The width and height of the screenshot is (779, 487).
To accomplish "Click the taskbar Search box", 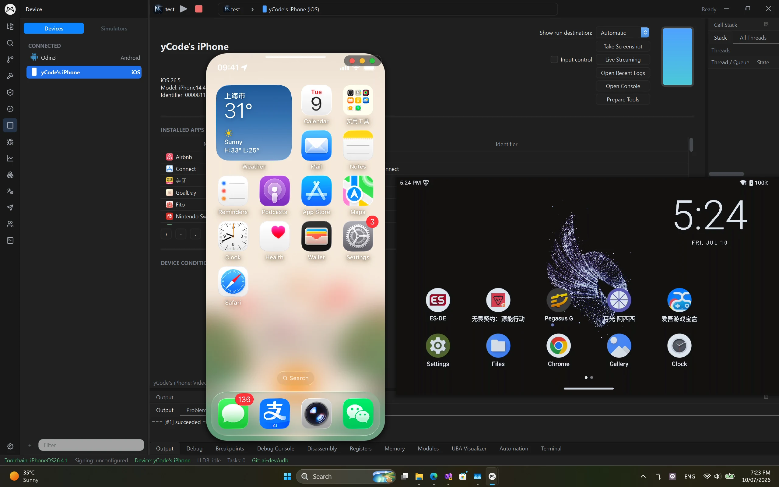I will [x=346, y=476].
